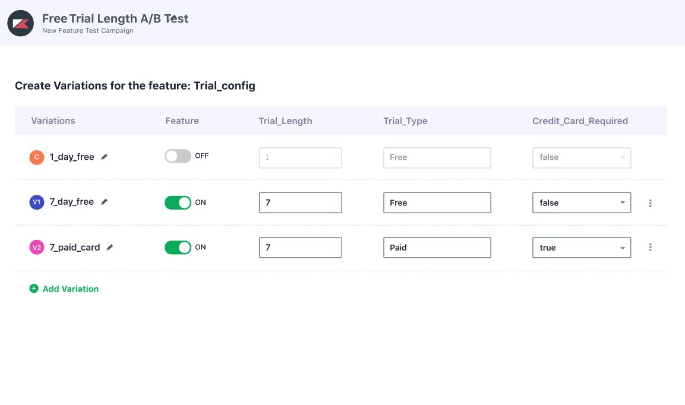Click the Trial_Length field of 7_paid_card

(x=301, y=247)
